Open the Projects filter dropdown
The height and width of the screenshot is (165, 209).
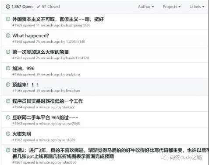point(172,7)
